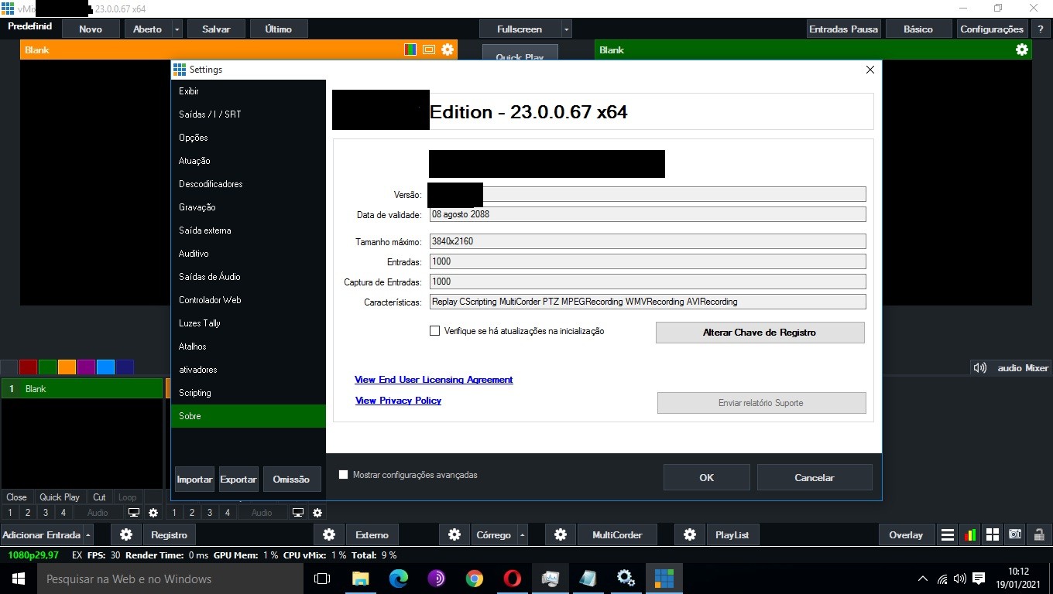Go to the Scripting settings section
This screenshot has width=1053, height=594.
[x=248, y=393]
